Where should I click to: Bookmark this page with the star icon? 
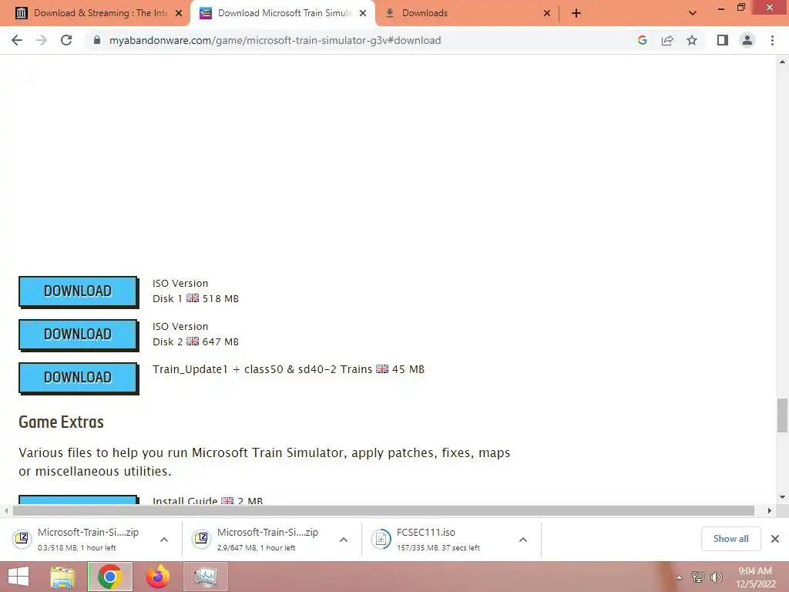click(x=692, y=40)
